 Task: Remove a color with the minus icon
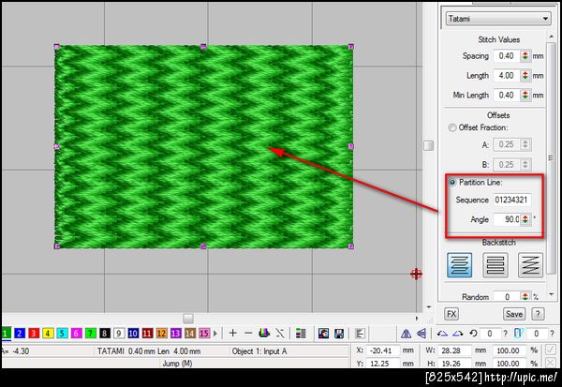(248, 334)
